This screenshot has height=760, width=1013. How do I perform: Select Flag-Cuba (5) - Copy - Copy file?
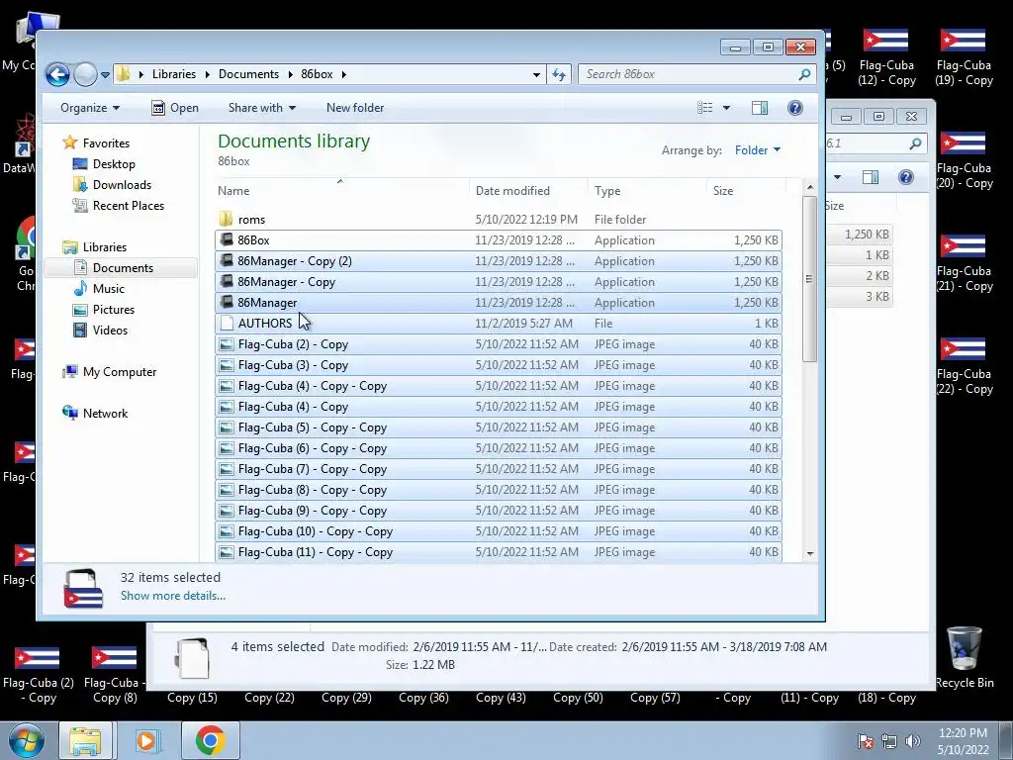click(x=499, y=427)
